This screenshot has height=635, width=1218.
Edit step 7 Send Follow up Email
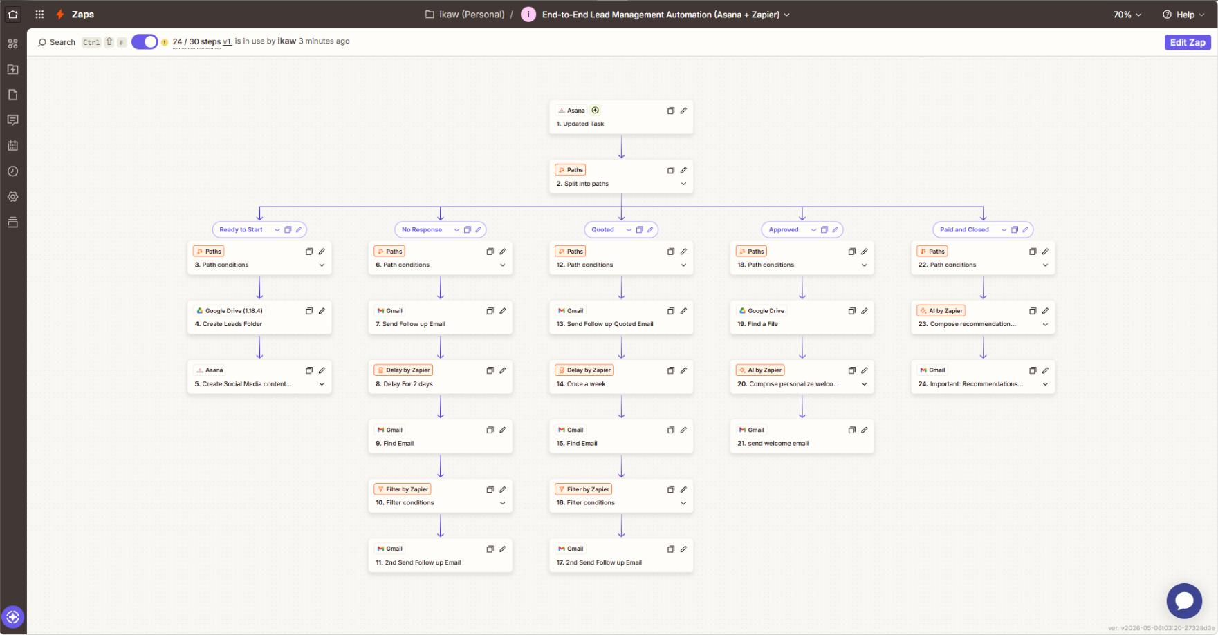pos(503,311)
